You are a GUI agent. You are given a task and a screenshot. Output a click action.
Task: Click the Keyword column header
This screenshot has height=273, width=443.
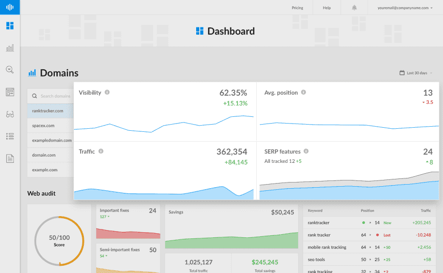coord(315,210)
